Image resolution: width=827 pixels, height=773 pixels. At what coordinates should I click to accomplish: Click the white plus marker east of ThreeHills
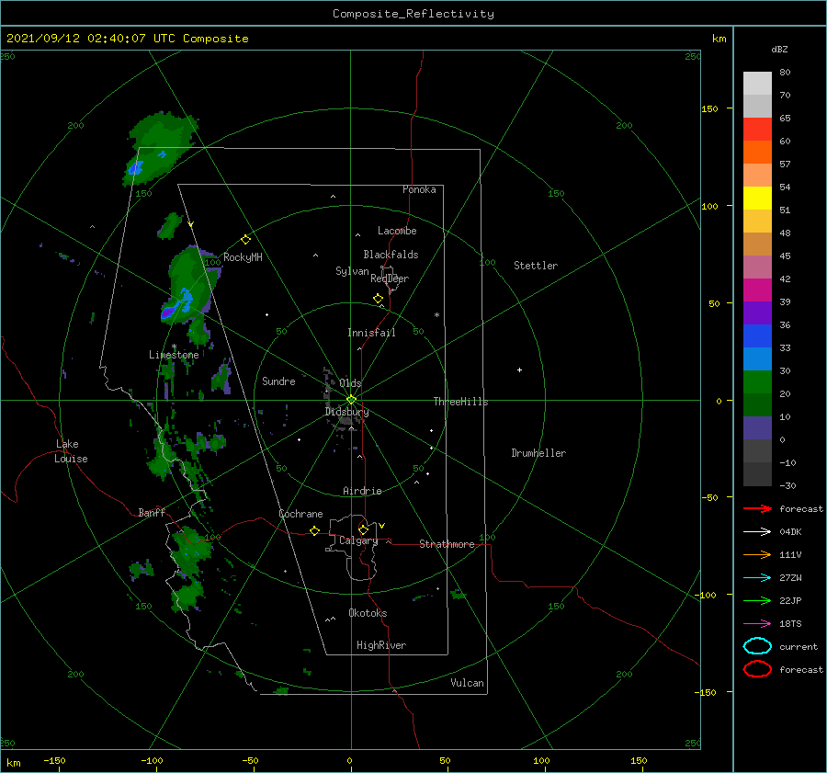pyautogui.click(x=519, y=369)
